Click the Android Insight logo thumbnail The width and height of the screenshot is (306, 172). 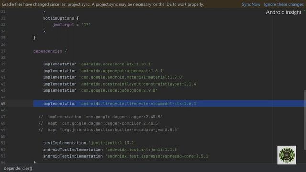click(x=287, y=155)
